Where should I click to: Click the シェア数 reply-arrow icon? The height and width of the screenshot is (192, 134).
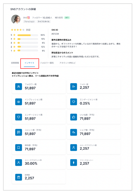74,132
